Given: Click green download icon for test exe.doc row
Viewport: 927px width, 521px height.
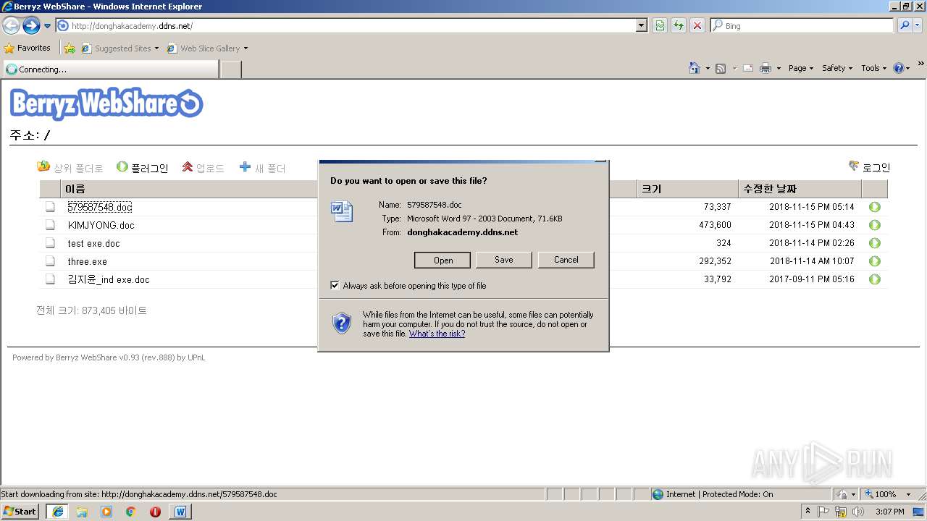Looking at the screenshot, I should [875, 243].
